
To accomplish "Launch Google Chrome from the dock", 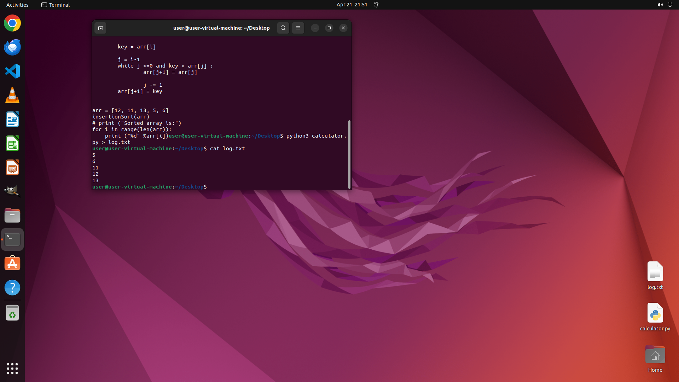I will coord(12,23).
